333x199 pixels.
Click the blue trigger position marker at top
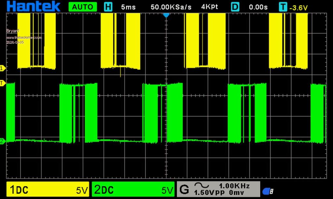166,15
